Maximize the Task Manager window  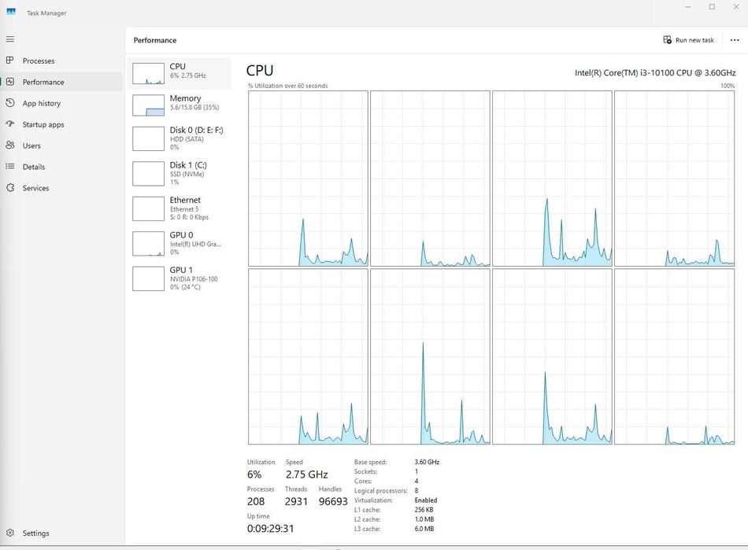click(x=712, y=7)
